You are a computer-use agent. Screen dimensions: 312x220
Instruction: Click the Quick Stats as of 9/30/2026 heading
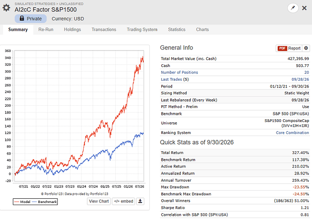click(x=197, y=142)
